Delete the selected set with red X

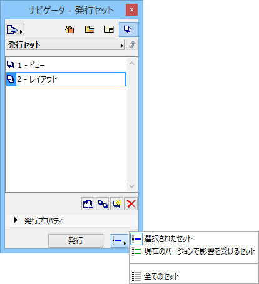(x=131, y=204)
